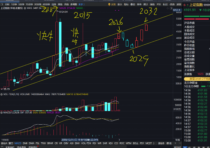Open the 模板 template option

tap(169, 143)
